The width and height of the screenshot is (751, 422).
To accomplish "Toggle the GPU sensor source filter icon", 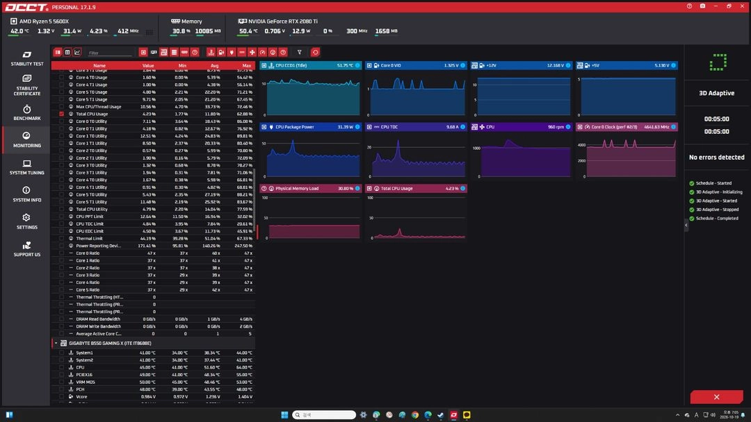I will pos(154,52).
